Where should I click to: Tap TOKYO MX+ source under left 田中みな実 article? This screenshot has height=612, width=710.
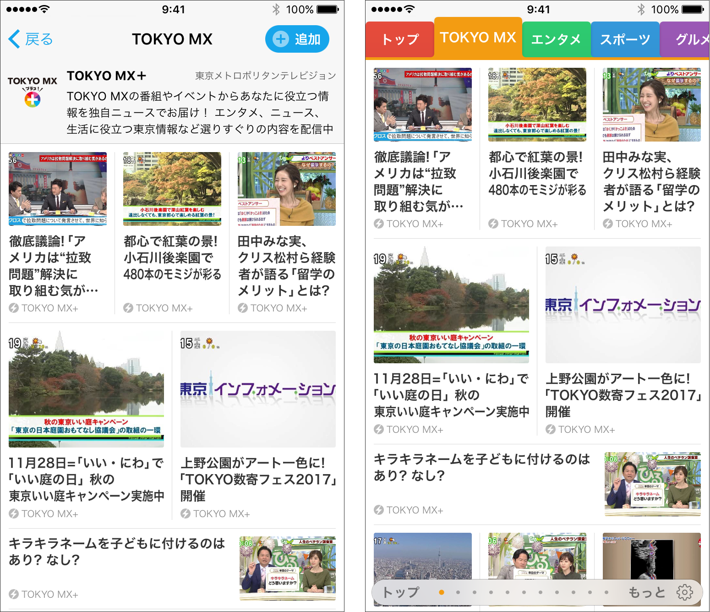[x=273, y=308]
